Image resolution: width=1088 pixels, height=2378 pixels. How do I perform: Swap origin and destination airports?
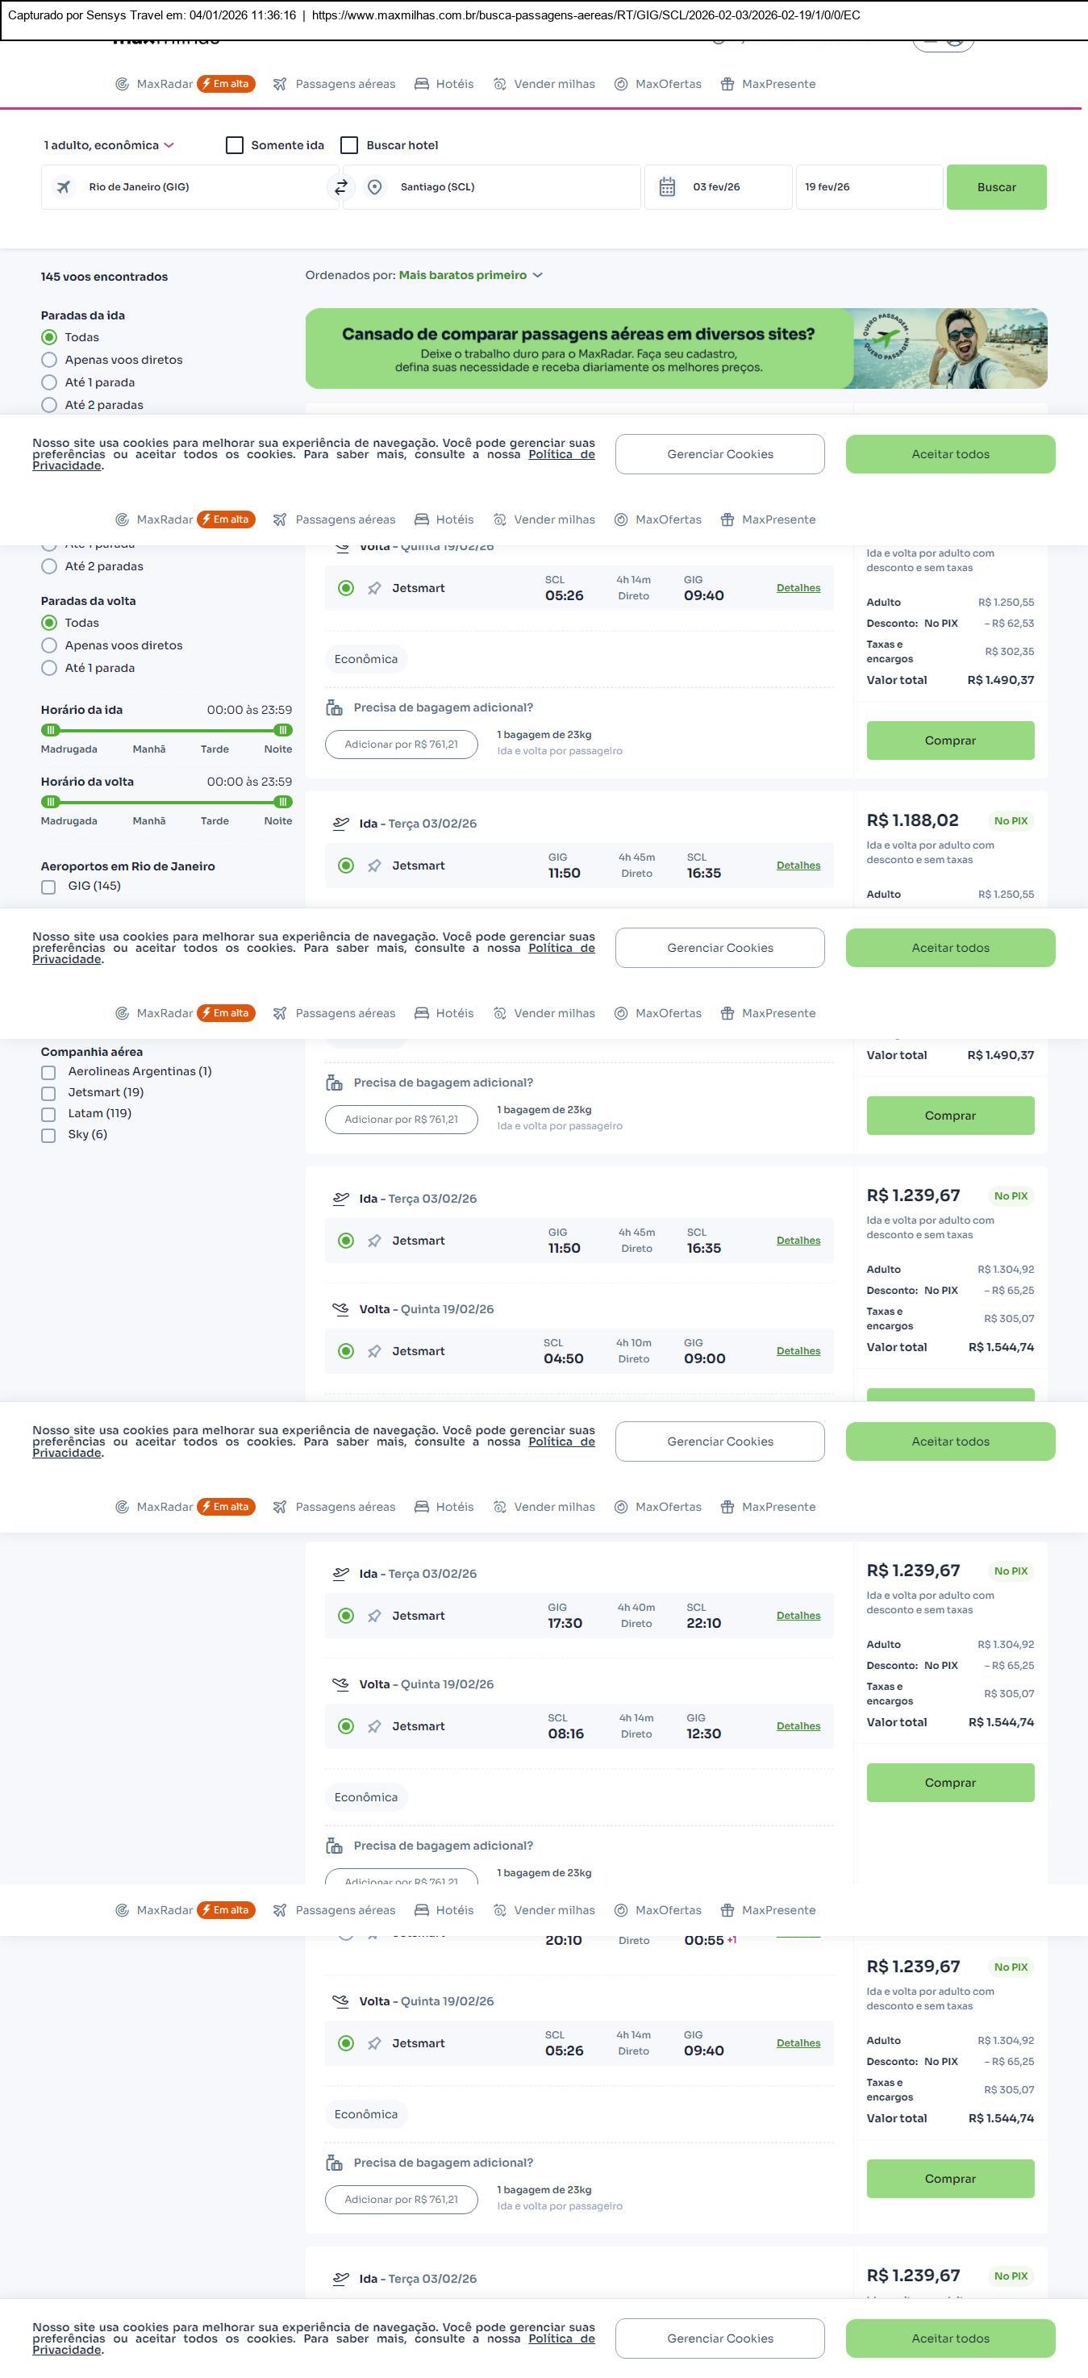(x=340, y=187)
